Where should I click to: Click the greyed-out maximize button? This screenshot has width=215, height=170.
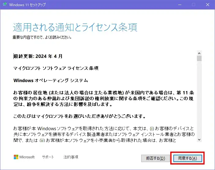(193, 5)
